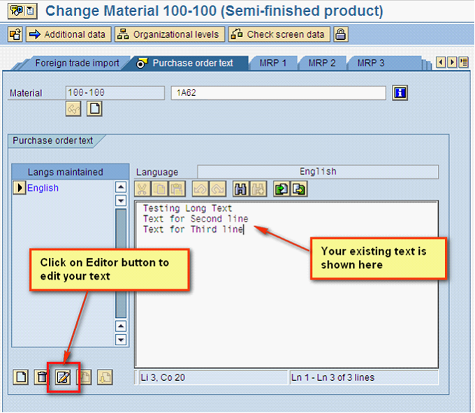Click the material description field 1A62
Image resolution: width=475 pixels, height=413 pixels.
[277, 93]
